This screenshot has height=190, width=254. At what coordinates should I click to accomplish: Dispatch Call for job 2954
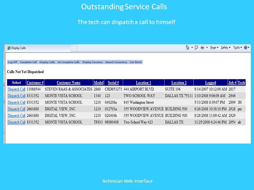click(16, 122)
